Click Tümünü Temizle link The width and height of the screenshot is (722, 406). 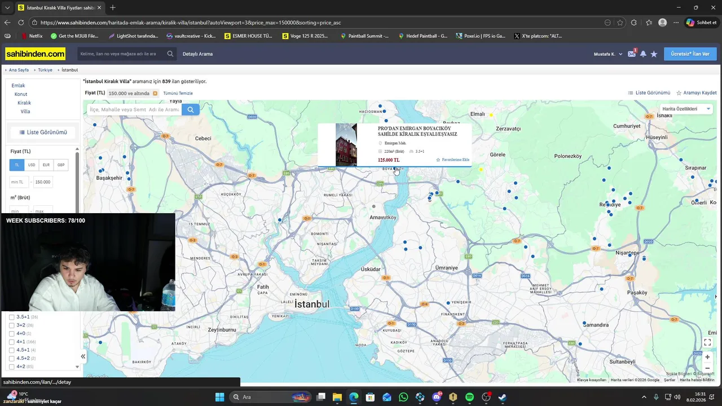pyautogui.click(x=178, y=94)
